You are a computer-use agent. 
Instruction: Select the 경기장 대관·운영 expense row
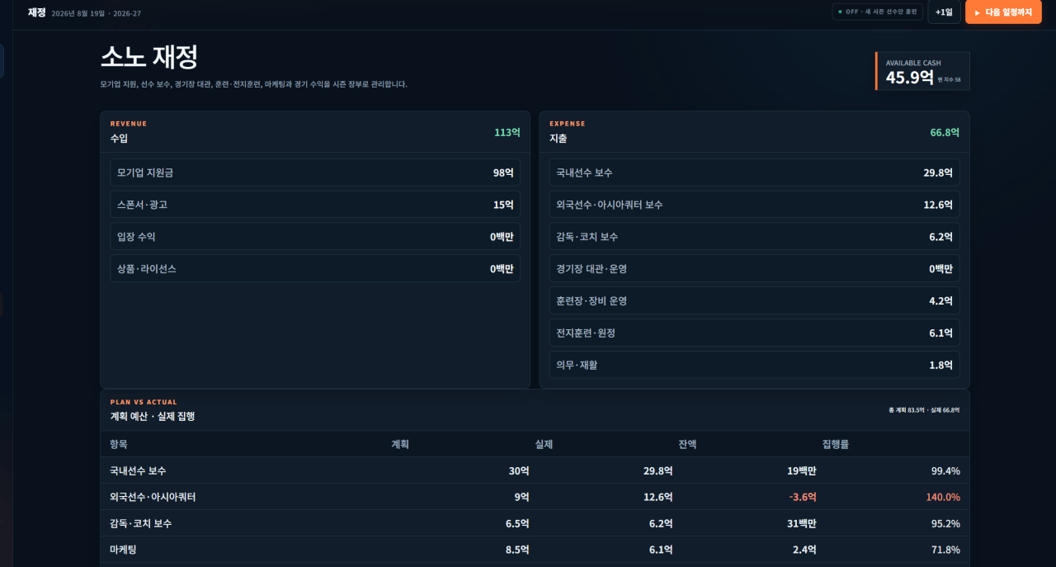(754, 269)
